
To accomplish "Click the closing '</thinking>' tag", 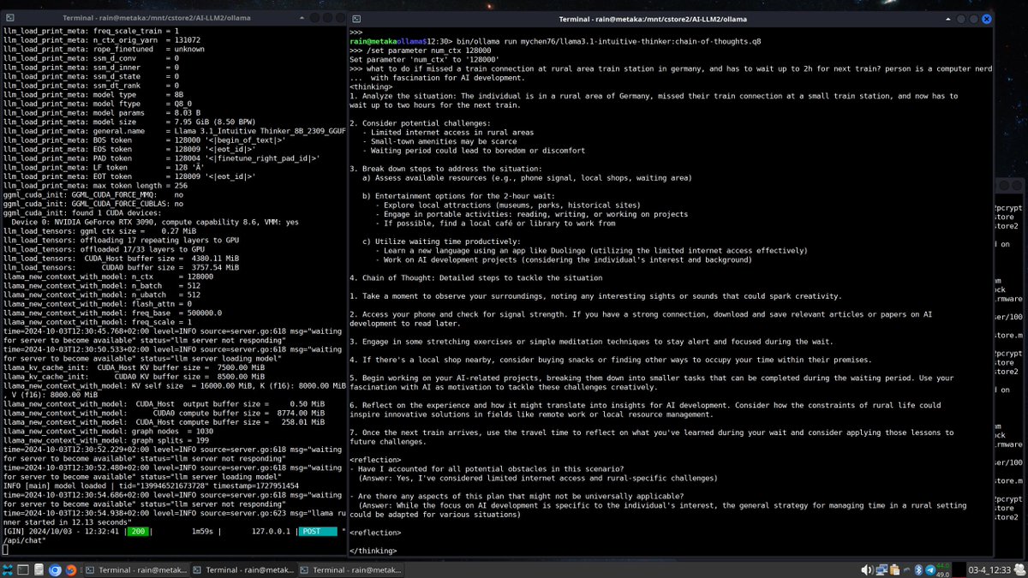I will 374,550.
